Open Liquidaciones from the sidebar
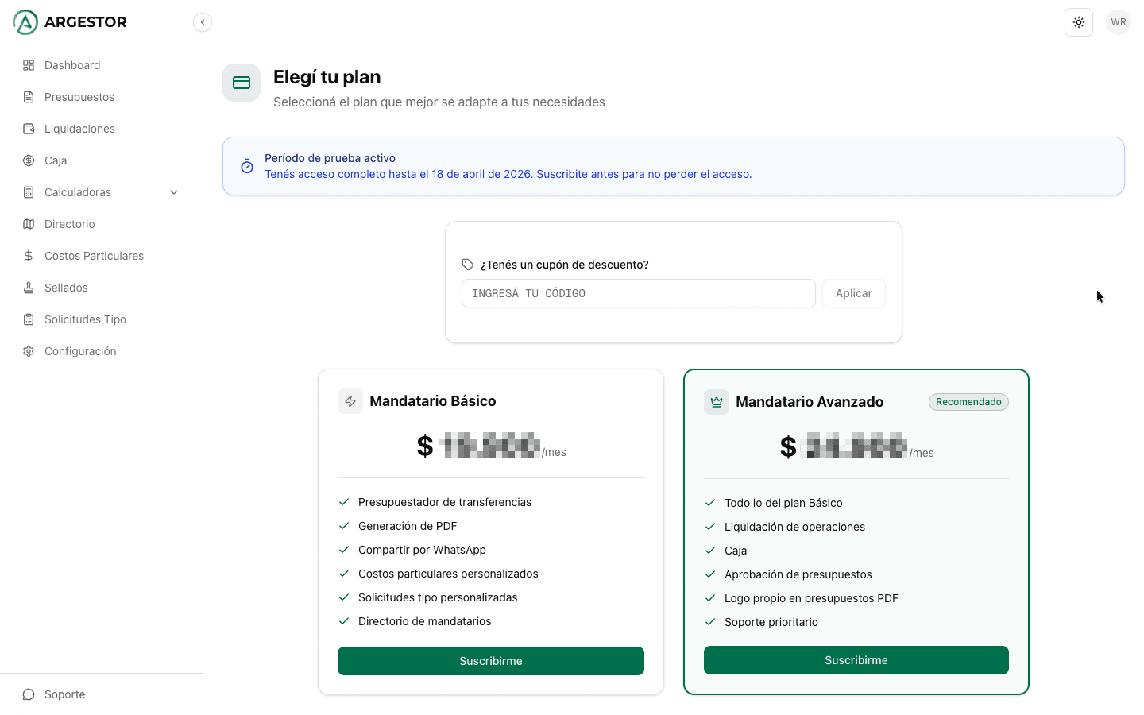This screenshot has height=715, width=1144. pos(79,129)
